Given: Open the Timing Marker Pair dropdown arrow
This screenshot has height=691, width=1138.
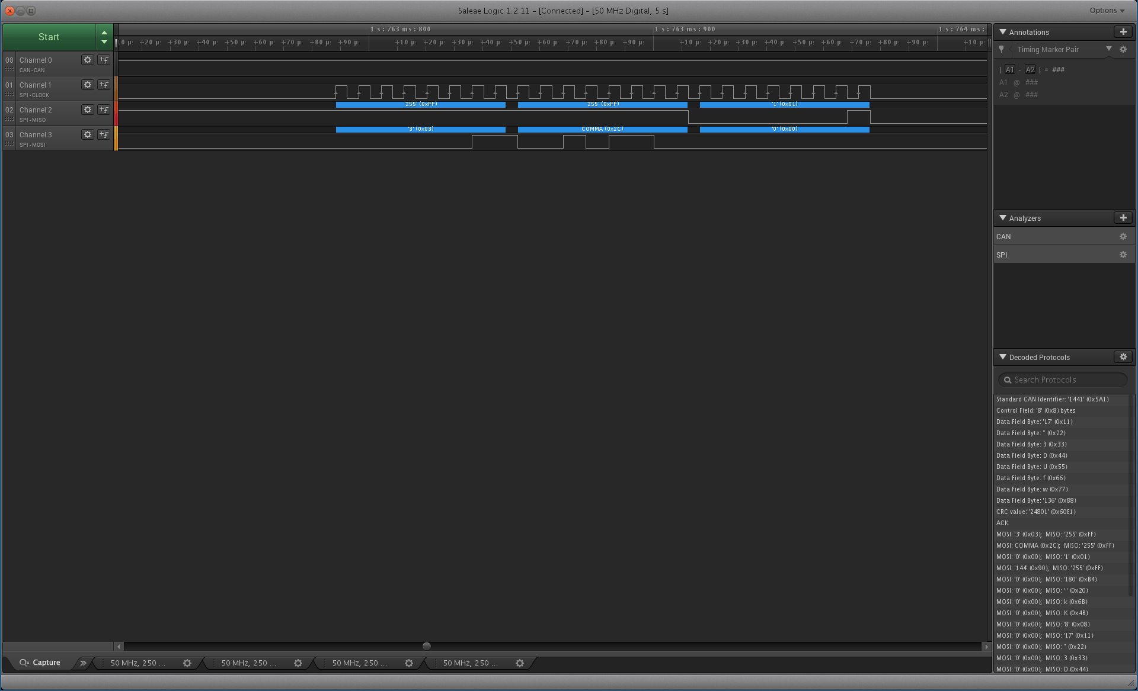Looking at the screenshot, I should tap(1108, 50).
